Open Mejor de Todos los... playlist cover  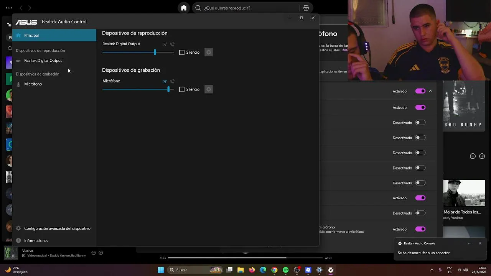click(464, 193)
